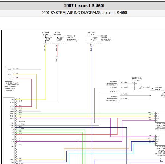
Task: Select 'WHT/BLK' at J/C pin 12
Action: pos(124,82)
